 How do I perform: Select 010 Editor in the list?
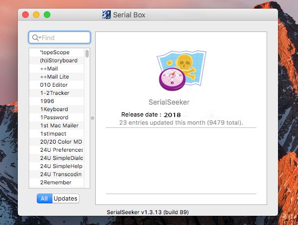tap(57, 85)
